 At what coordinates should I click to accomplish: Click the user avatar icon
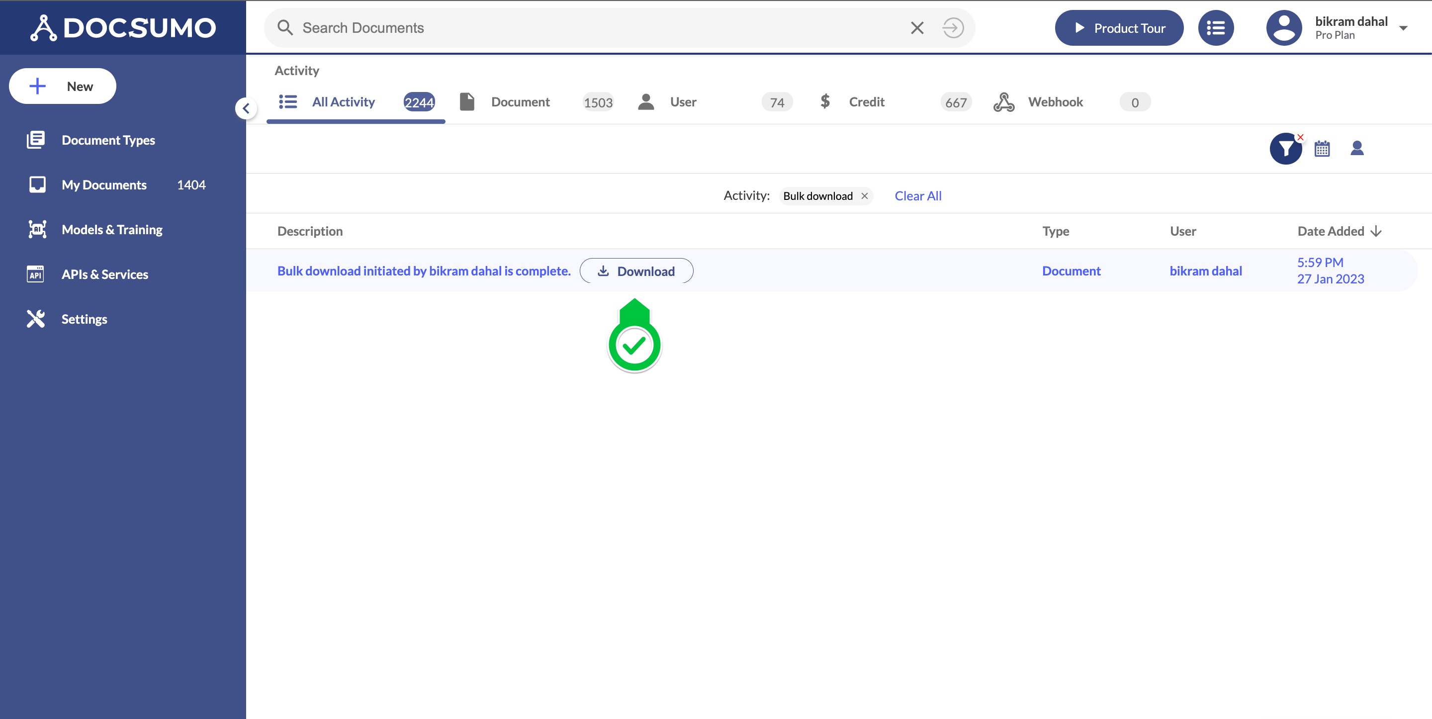coord(1283,28)
